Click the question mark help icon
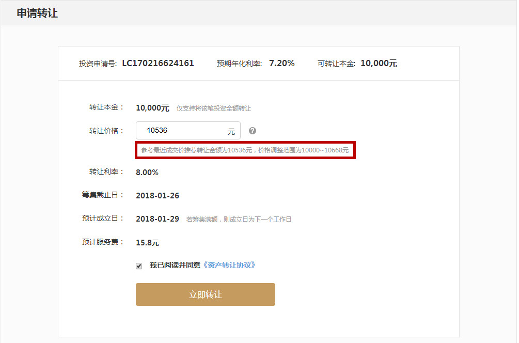 click(x=252, y=131)
